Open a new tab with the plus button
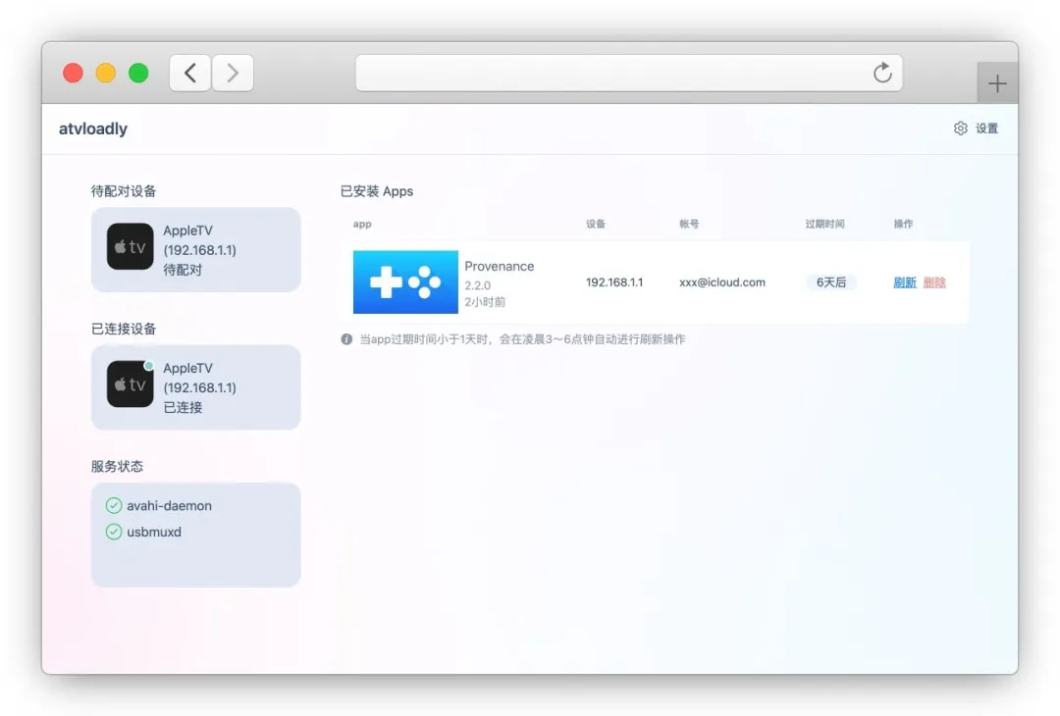 997,83
